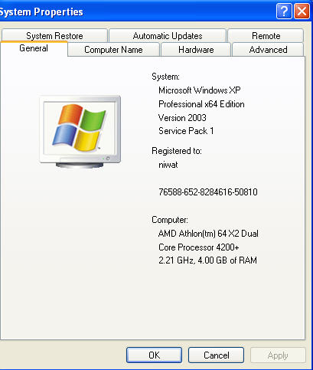Image resolution: width=313 pixels, height=370 pixels.
Task: Click the Microsoft Windows XP text line
Action: 200,90
